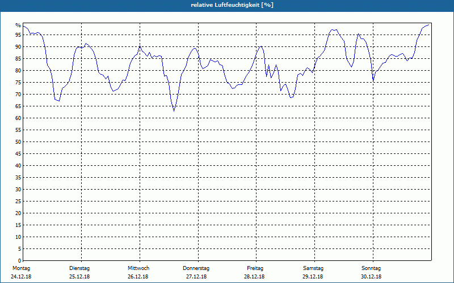Click the 95 y-axis value
This screenshot has width=454, height=283.
pos(18,35)
